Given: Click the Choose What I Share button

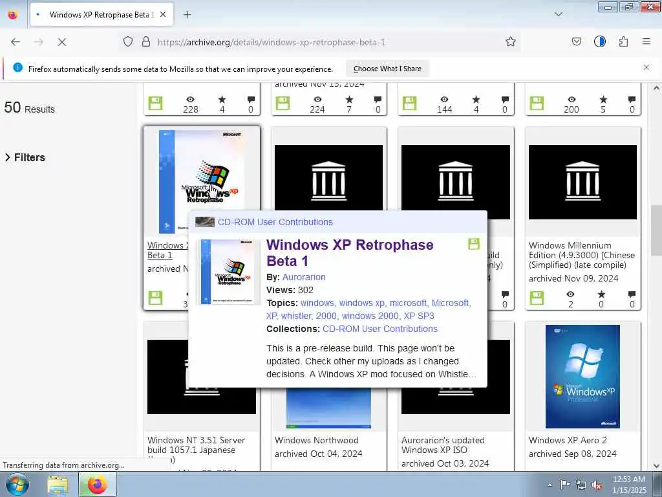Looking at the screenshot, I should [x=387, y=69].
